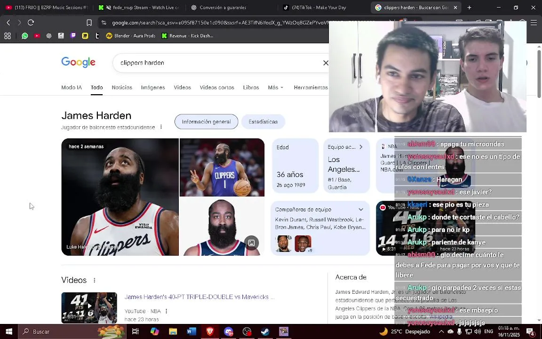Open the Harden headshot portrait photo

tap(222, 226)
